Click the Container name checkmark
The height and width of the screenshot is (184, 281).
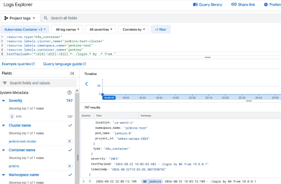coord(70,150)
